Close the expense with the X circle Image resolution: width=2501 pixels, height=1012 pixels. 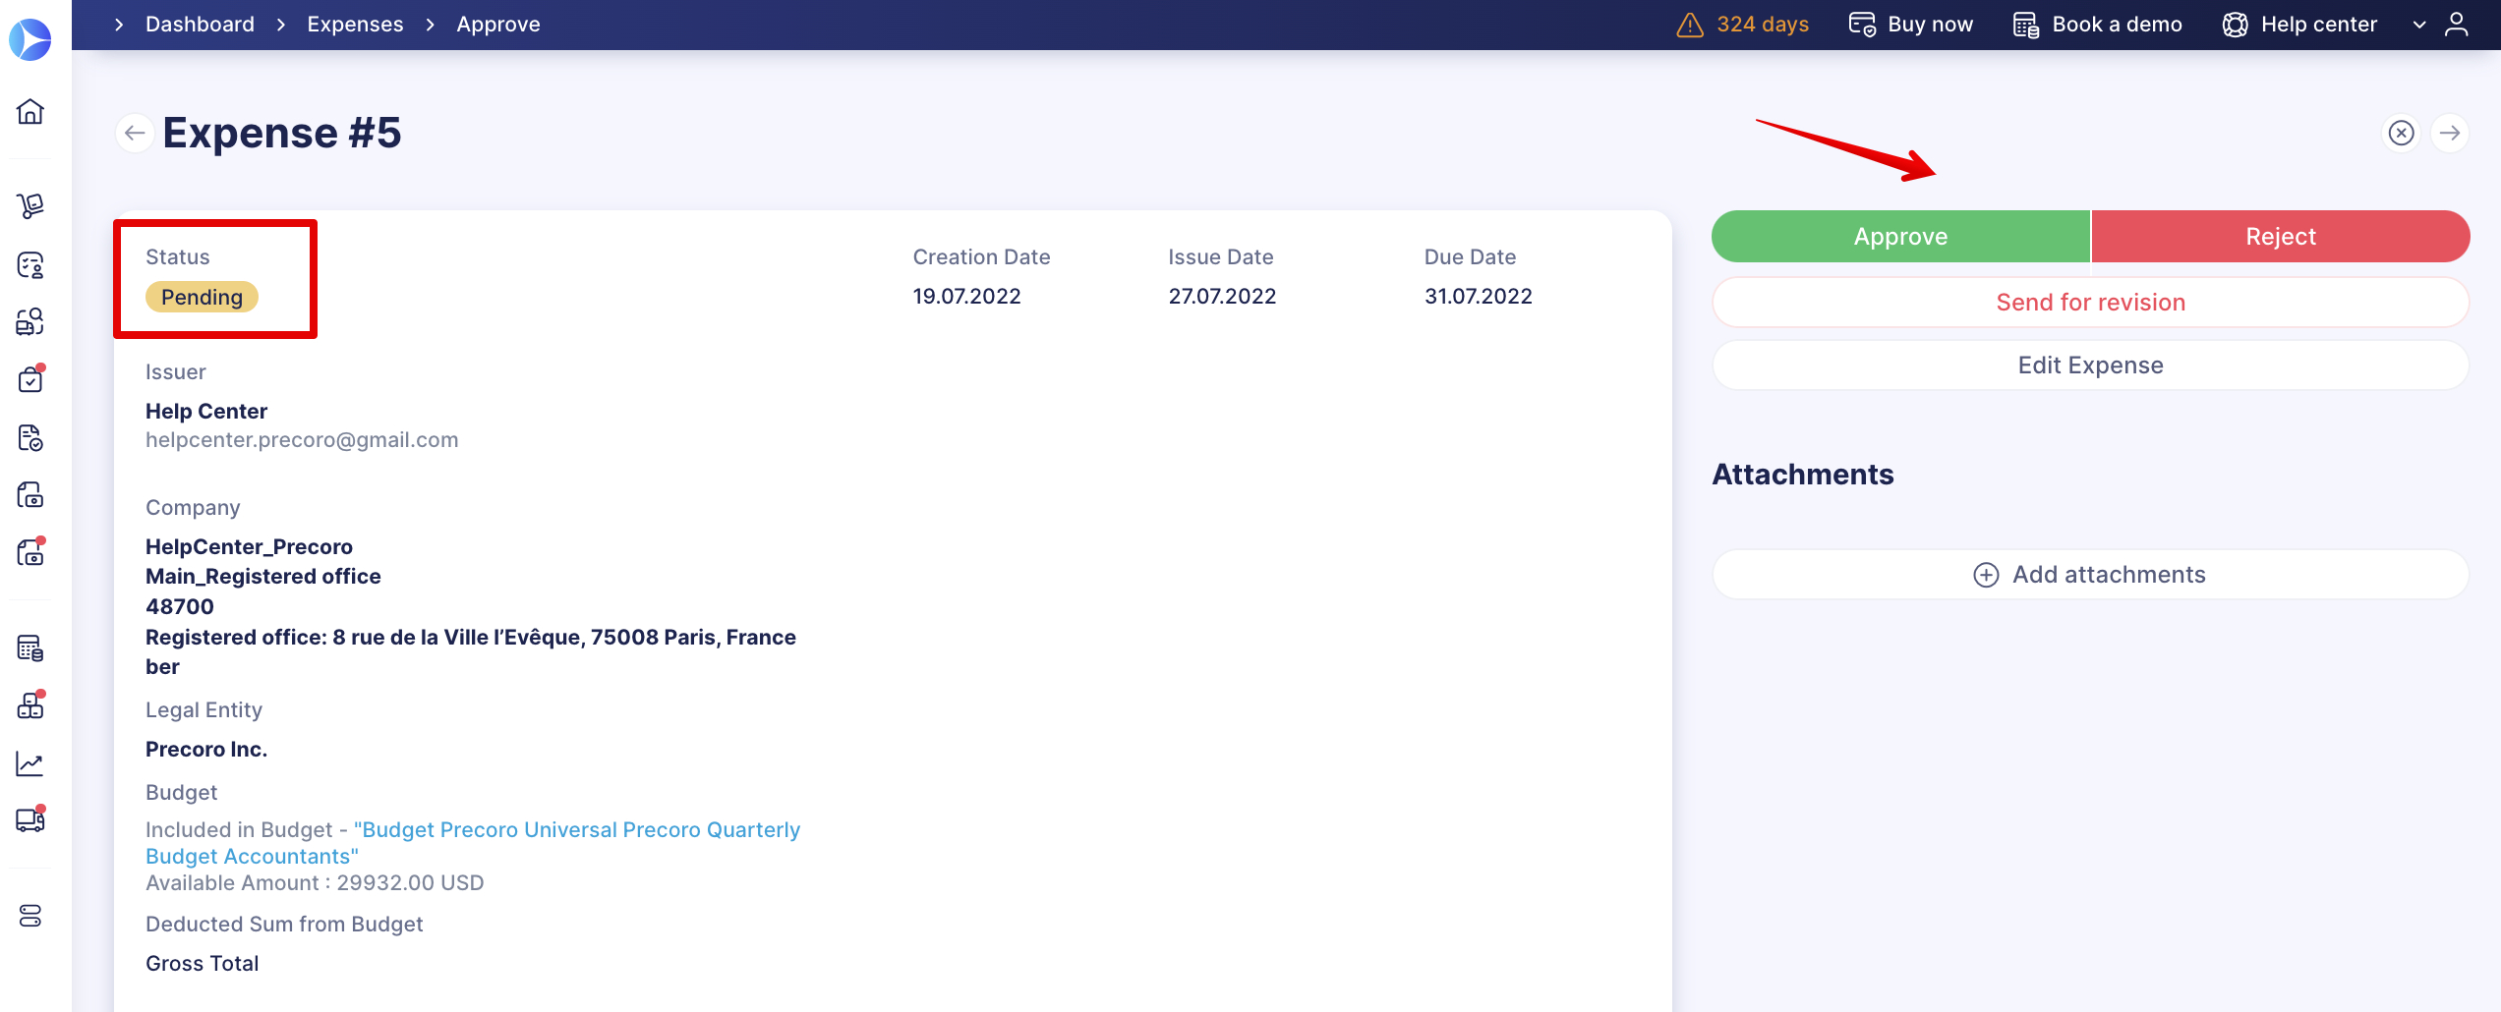tap(2402, 133)
